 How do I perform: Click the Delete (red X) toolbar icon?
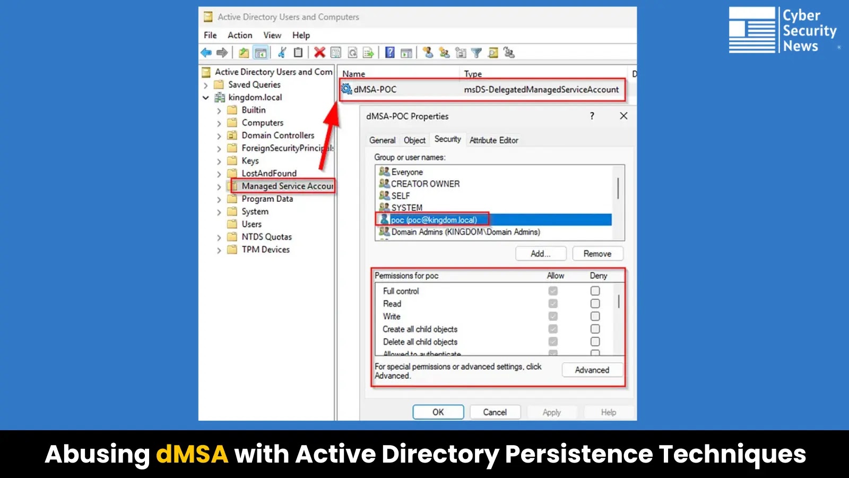(x=319, y=53)
